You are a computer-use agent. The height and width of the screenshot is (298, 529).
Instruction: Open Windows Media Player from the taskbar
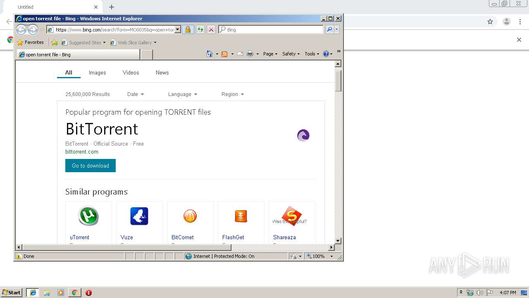coord(61,293)
